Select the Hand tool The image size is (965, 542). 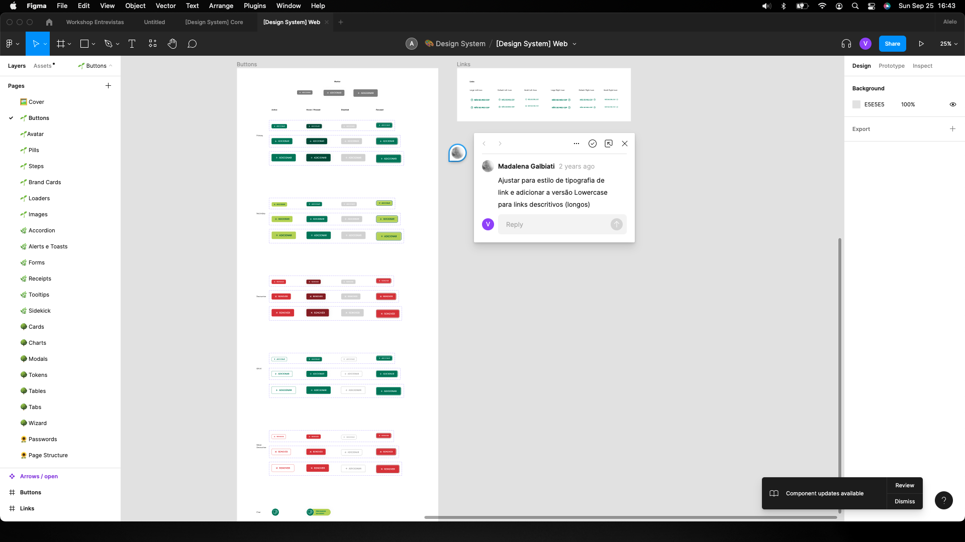click(x=172, y=44)
